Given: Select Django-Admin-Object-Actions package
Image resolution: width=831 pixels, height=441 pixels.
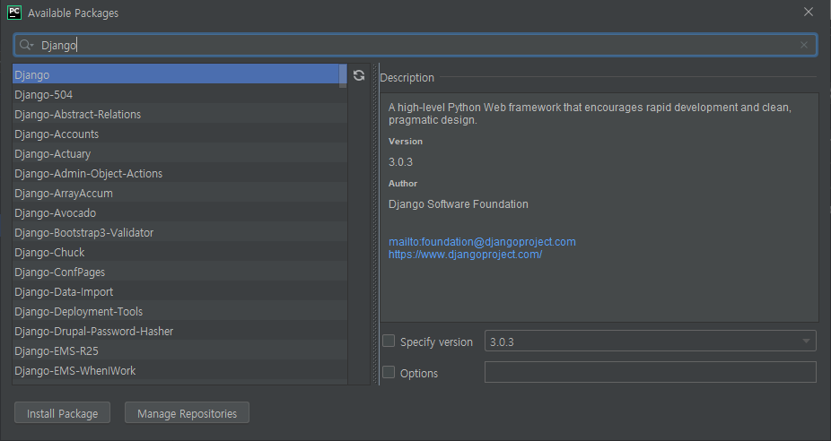Looking at the screenshot, I should 179,173.
